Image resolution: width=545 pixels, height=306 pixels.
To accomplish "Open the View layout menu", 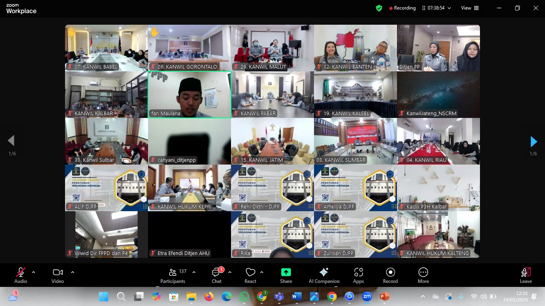I will 470,8.
